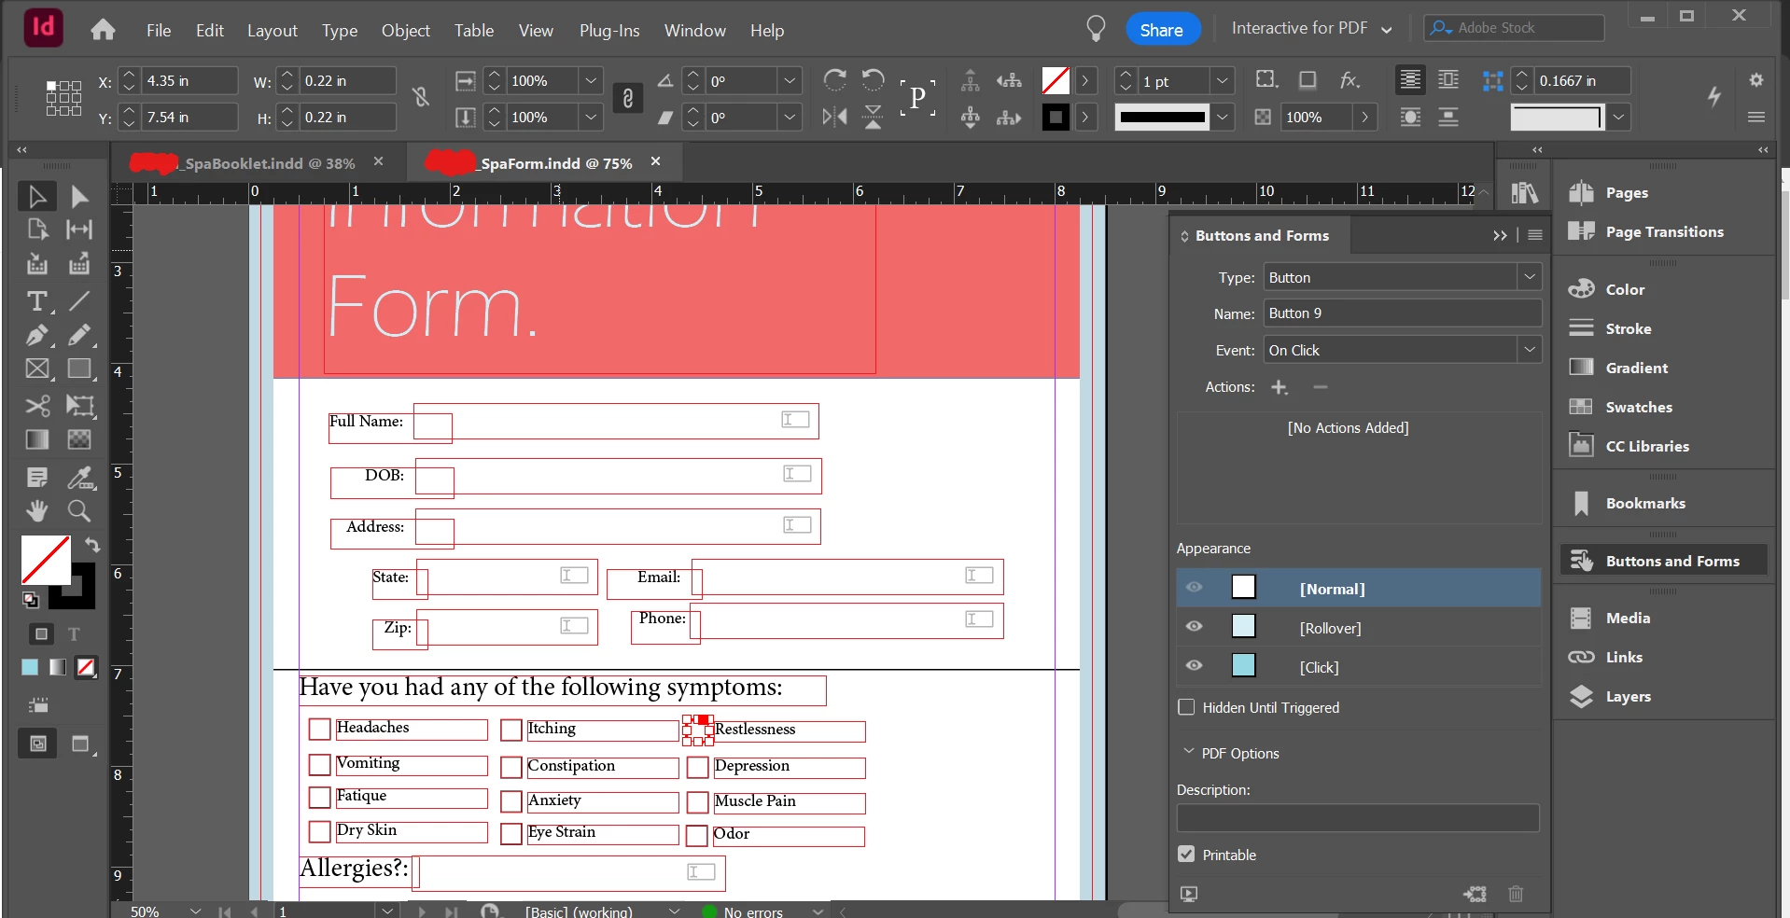Image resolution: width=1790 pixels, height=918 pixels.
Task: Select the Click state blue swatch
Action: coord(1244,665)
